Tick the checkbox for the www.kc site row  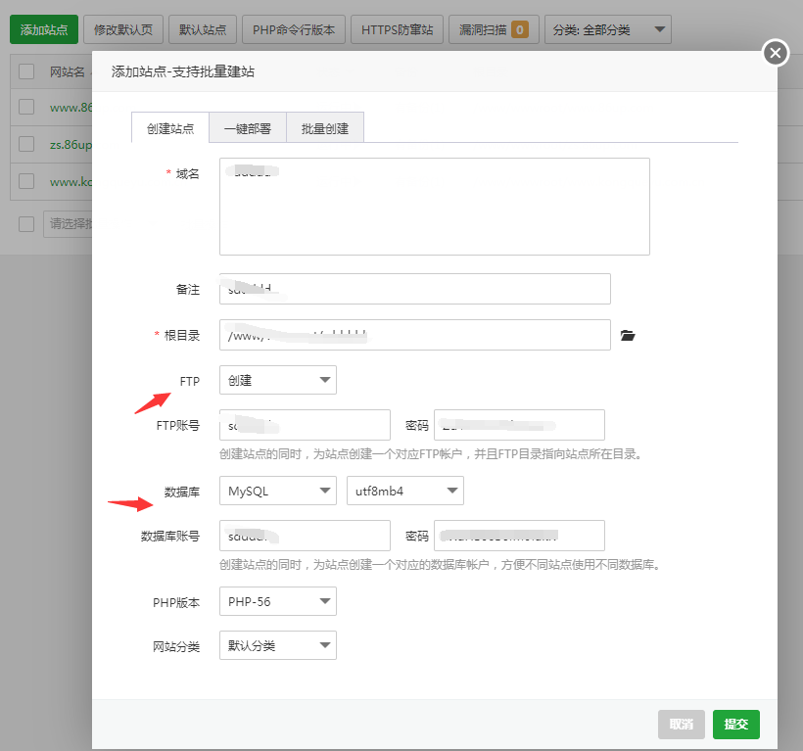[26, 181]
